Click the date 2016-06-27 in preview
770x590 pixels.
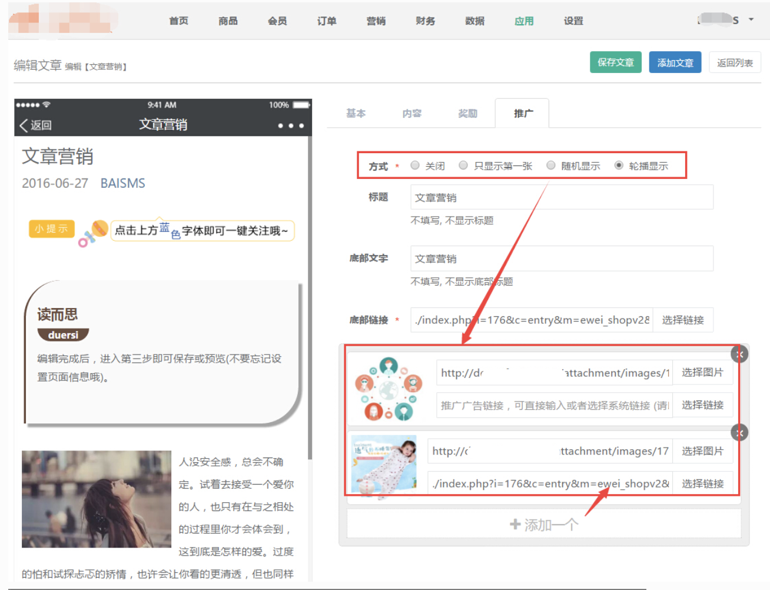pos(55,183)
